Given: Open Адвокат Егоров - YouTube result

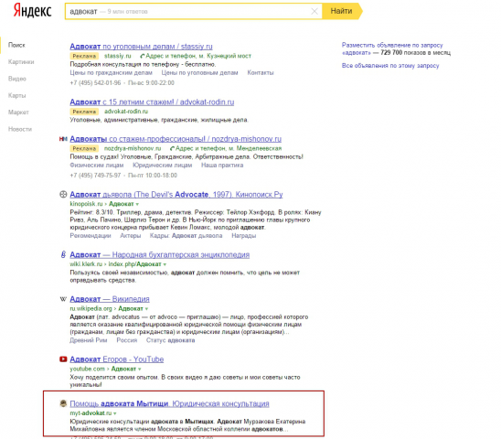Looking at the screenshot, I should pos(117,359).
